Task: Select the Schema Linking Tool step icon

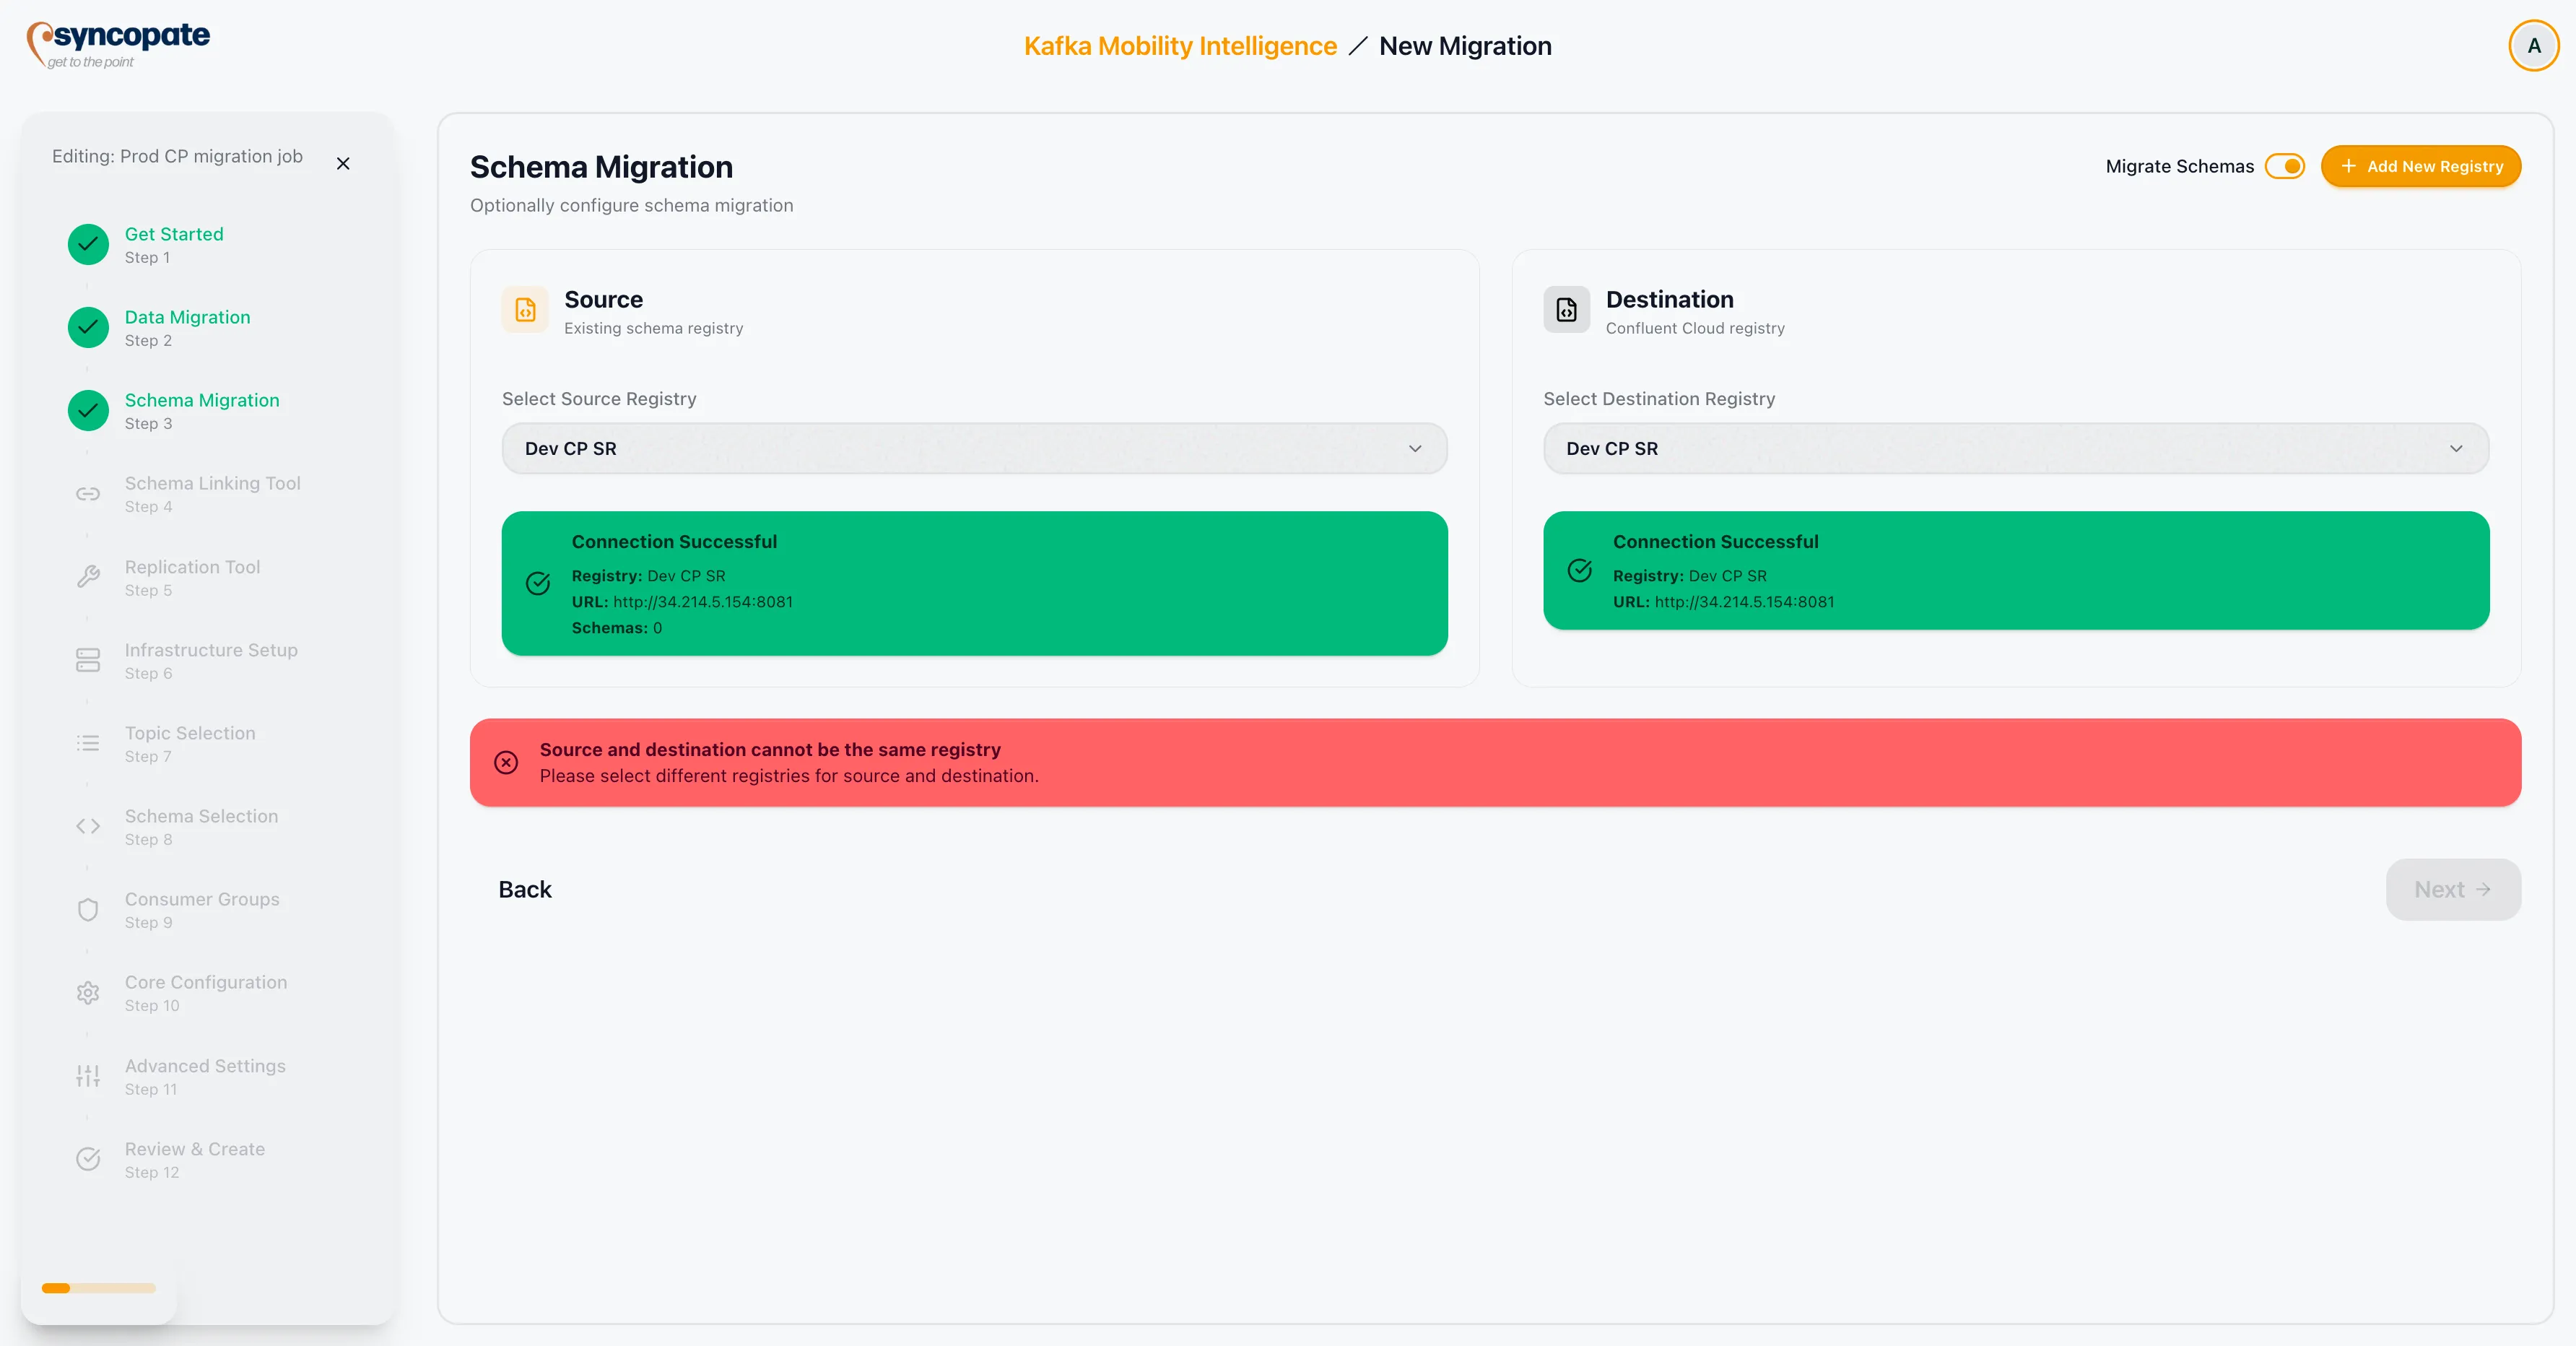Action: pos(87,494)
